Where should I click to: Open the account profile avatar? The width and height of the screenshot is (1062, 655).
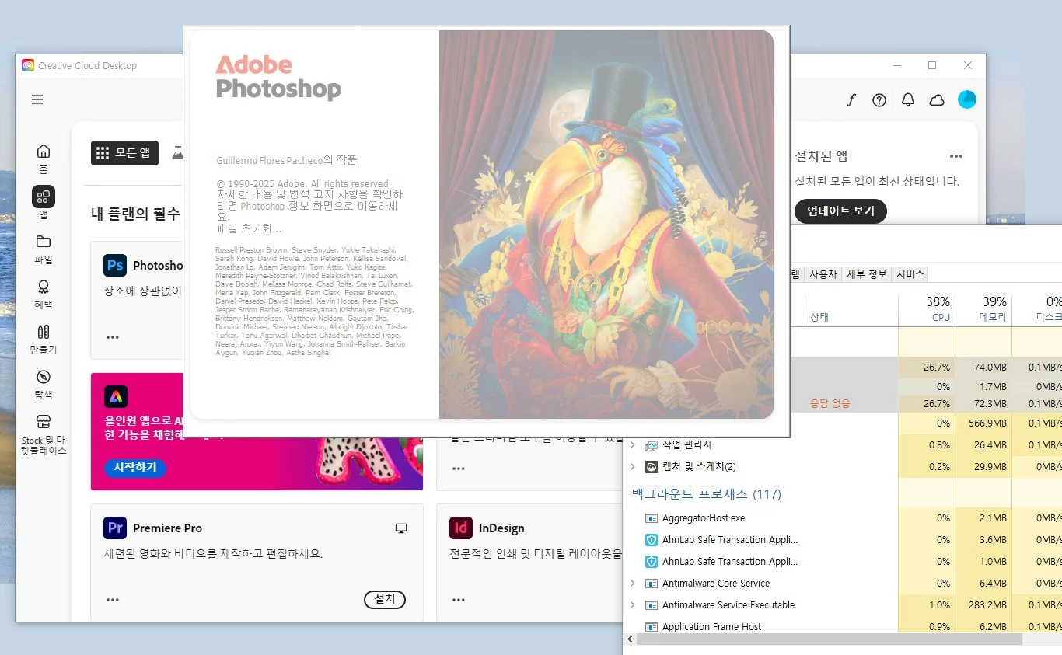click(x=966, y=99)
